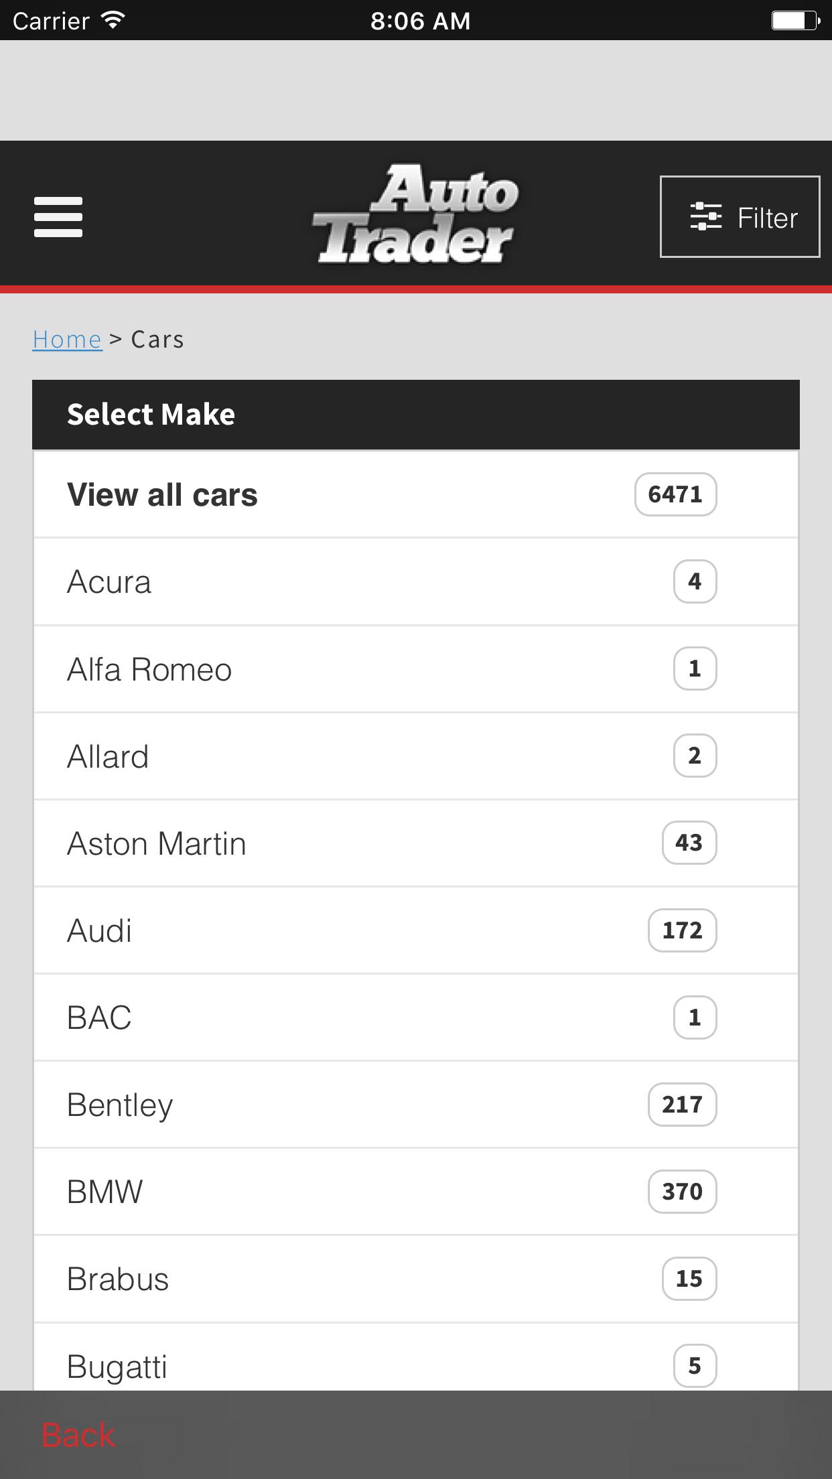Choose Brabus from the list
This screenshot has width=832, height=1479.
click(x=416, y=1278)
